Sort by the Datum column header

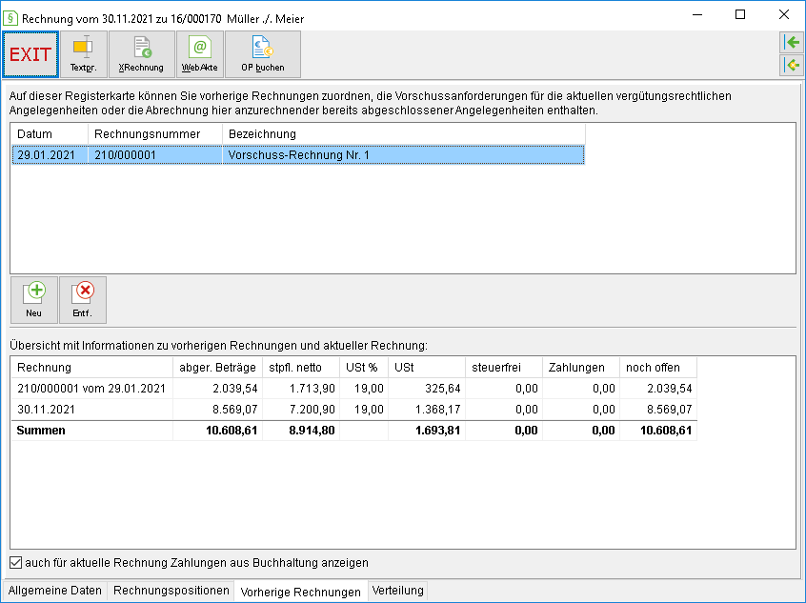click(x=50, y=134)
